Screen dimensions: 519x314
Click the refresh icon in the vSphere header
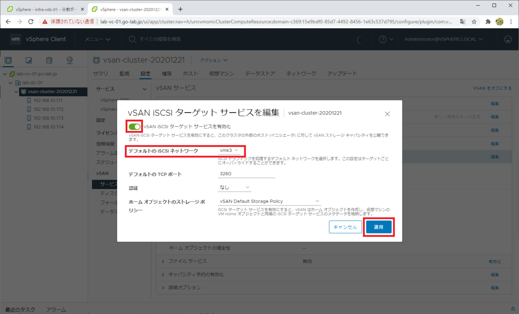[361, 39]
